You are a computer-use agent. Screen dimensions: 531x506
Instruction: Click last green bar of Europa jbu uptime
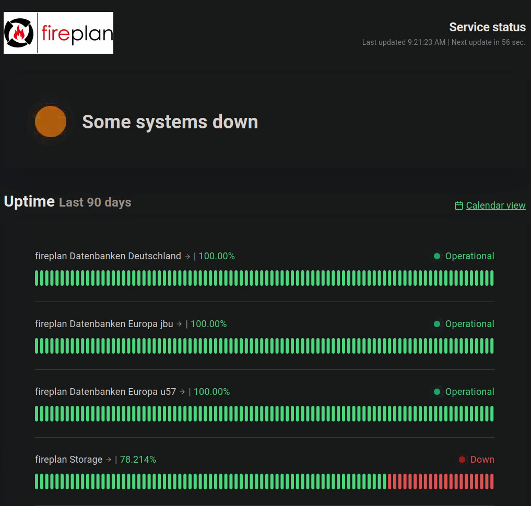click(x=492, y=346)
